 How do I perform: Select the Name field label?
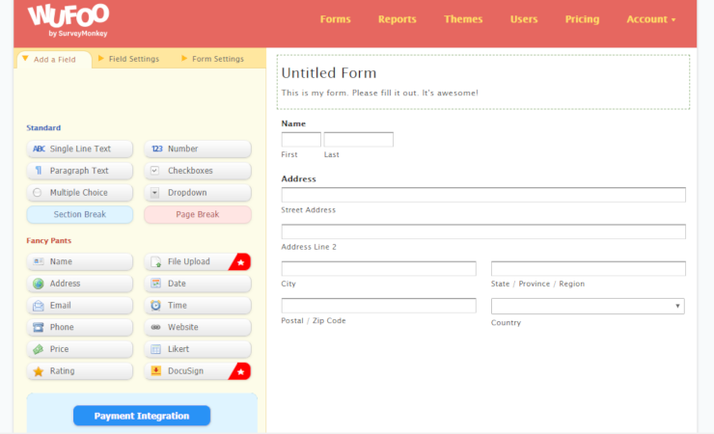pos(293,123)
